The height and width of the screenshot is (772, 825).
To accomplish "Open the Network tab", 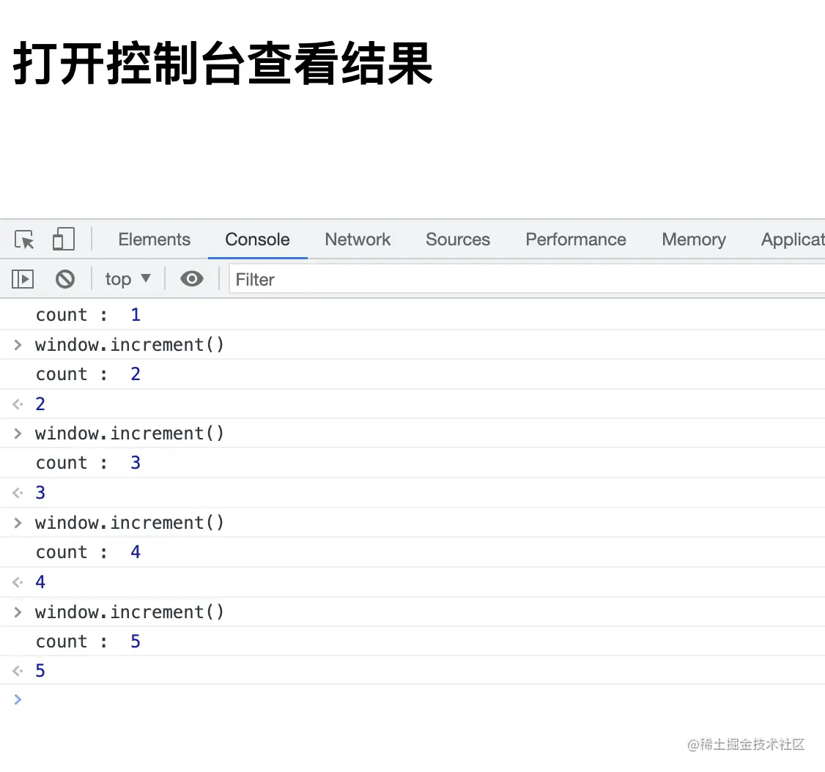I will click(x=358, y=240).
